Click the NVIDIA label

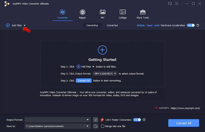(141, 26)
